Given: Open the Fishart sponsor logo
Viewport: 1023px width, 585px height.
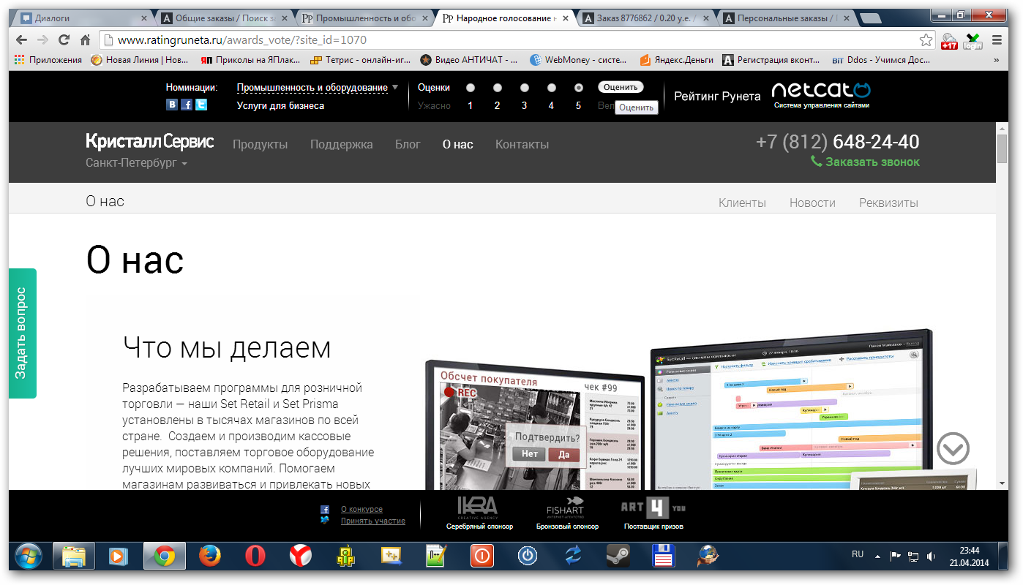Looking at the screenshot, I should pyautogui.click(x=566, y=506).
